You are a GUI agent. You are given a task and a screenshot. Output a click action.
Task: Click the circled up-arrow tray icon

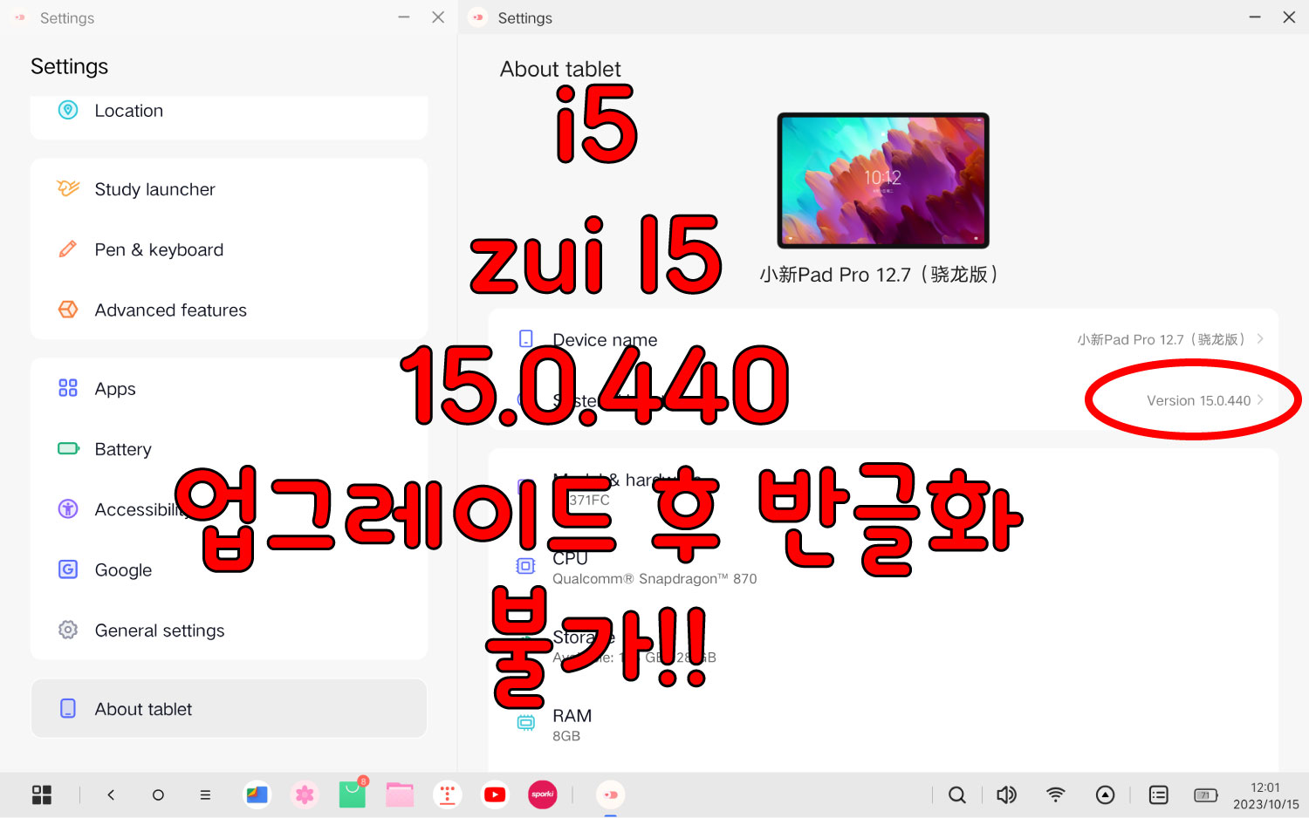point(1105,794)
